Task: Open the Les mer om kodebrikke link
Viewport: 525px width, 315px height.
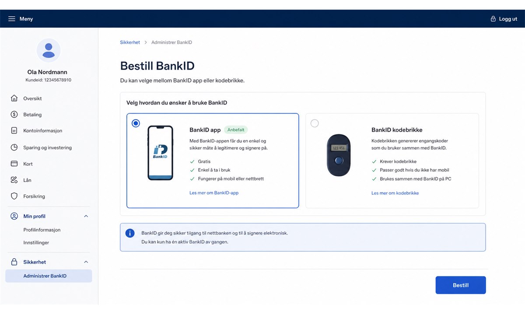Action: [x=395, y=193]
